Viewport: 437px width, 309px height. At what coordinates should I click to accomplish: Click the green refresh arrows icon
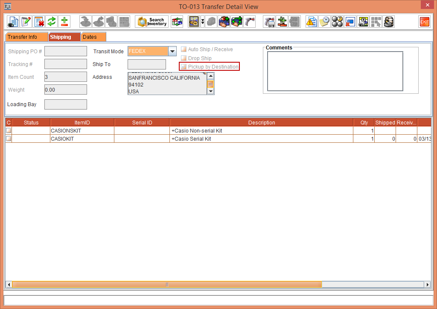click(x=52, y=22)
